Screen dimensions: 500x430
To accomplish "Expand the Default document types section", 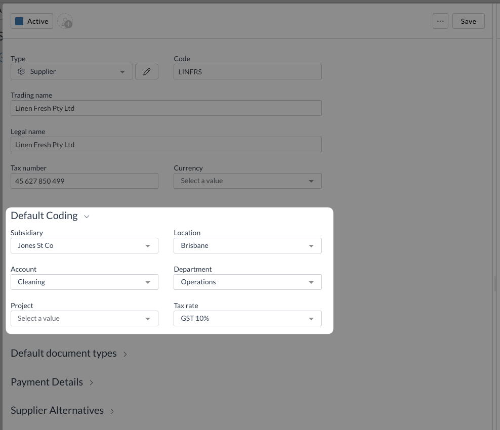I will coord(125,354).
